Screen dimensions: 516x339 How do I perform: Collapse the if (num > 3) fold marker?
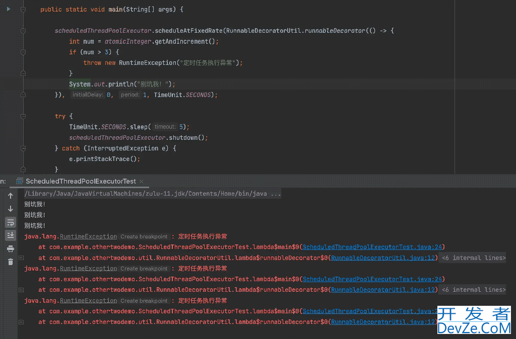[x=23, y=52]
